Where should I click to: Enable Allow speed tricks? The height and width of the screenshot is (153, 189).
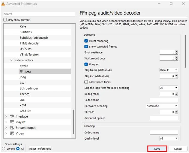pos(86,82)
